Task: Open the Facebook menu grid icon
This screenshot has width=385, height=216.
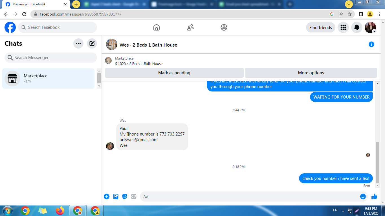Action: point(343,27)
